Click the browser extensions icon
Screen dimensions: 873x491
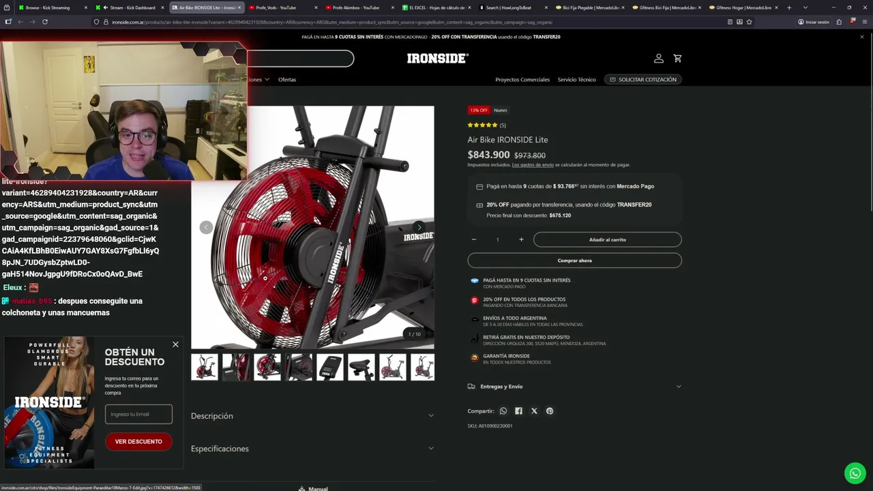tap(839, 22)
